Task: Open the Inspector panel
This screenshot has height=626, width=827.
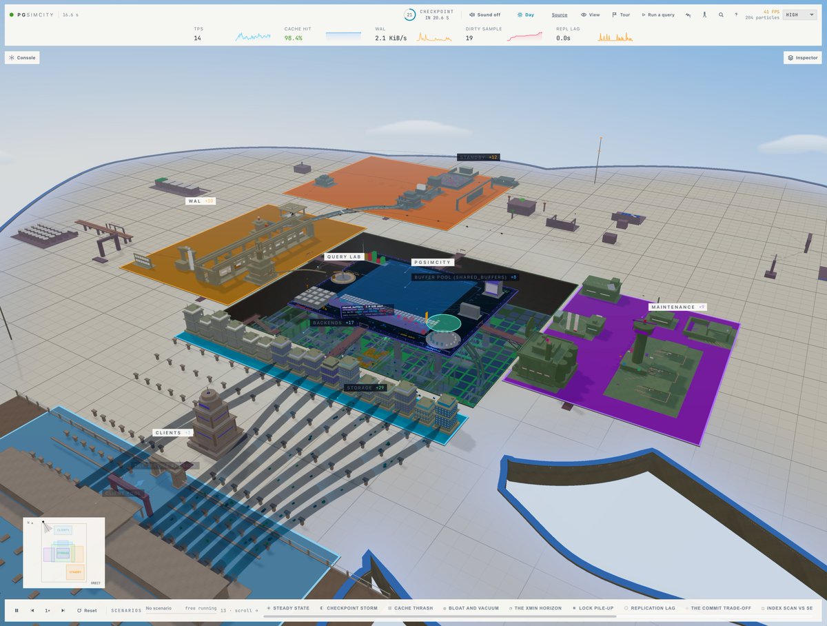Action: 802,58
